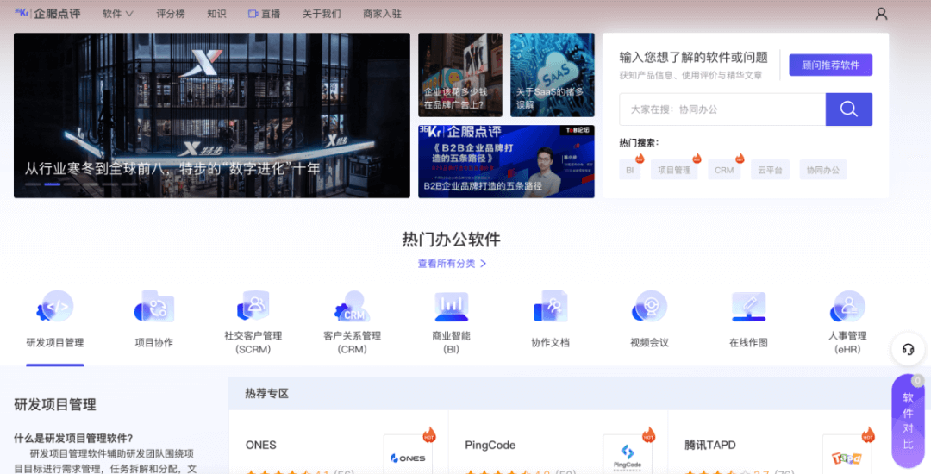Expand the 软件 dropdown menu
Viewport: 931px width, 474px height.
[117, 14]
